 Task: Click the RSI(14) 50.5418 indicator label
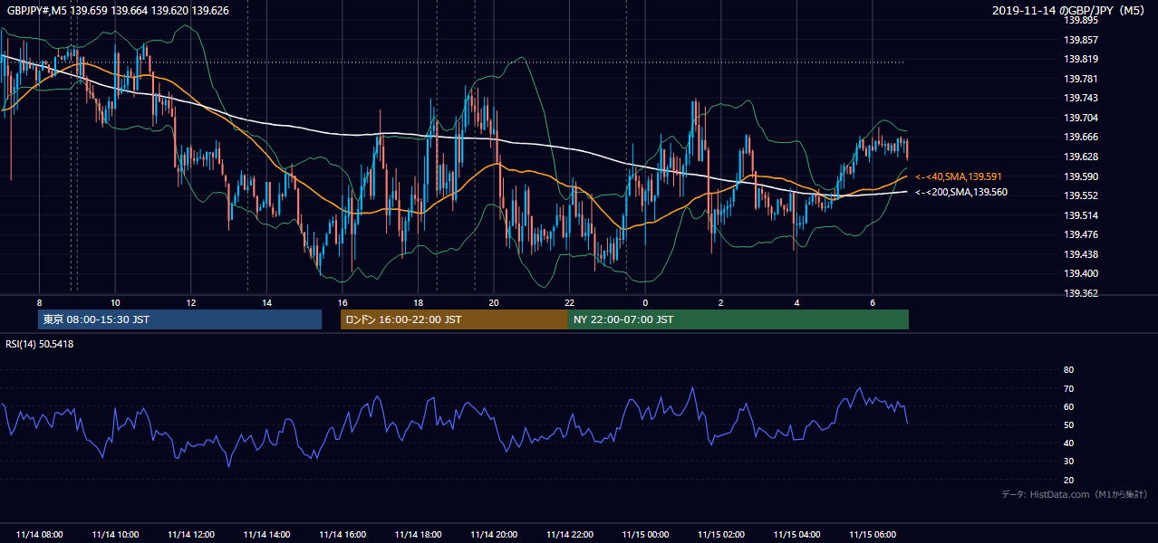(x=40, y=344)
